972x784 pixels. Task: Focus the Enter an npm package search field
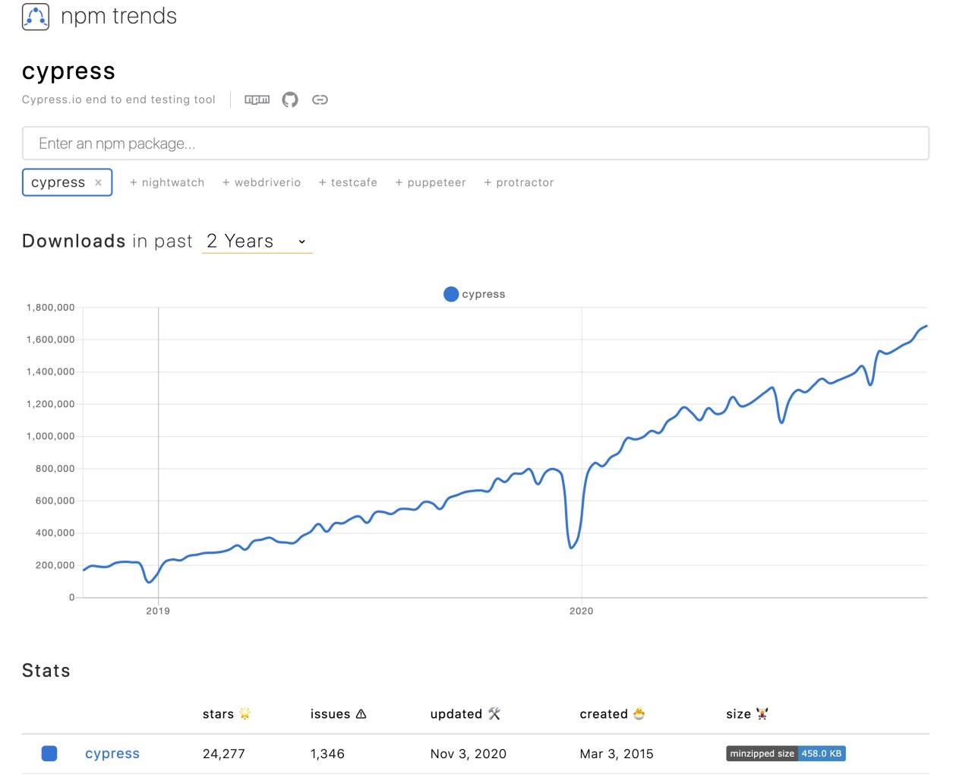pyautogui.click(x=475, y=144)
